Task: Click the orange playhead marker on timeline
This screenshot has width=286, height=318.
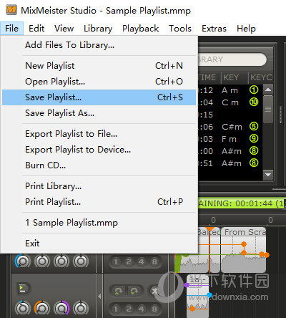Action: (x=209, y=230)
